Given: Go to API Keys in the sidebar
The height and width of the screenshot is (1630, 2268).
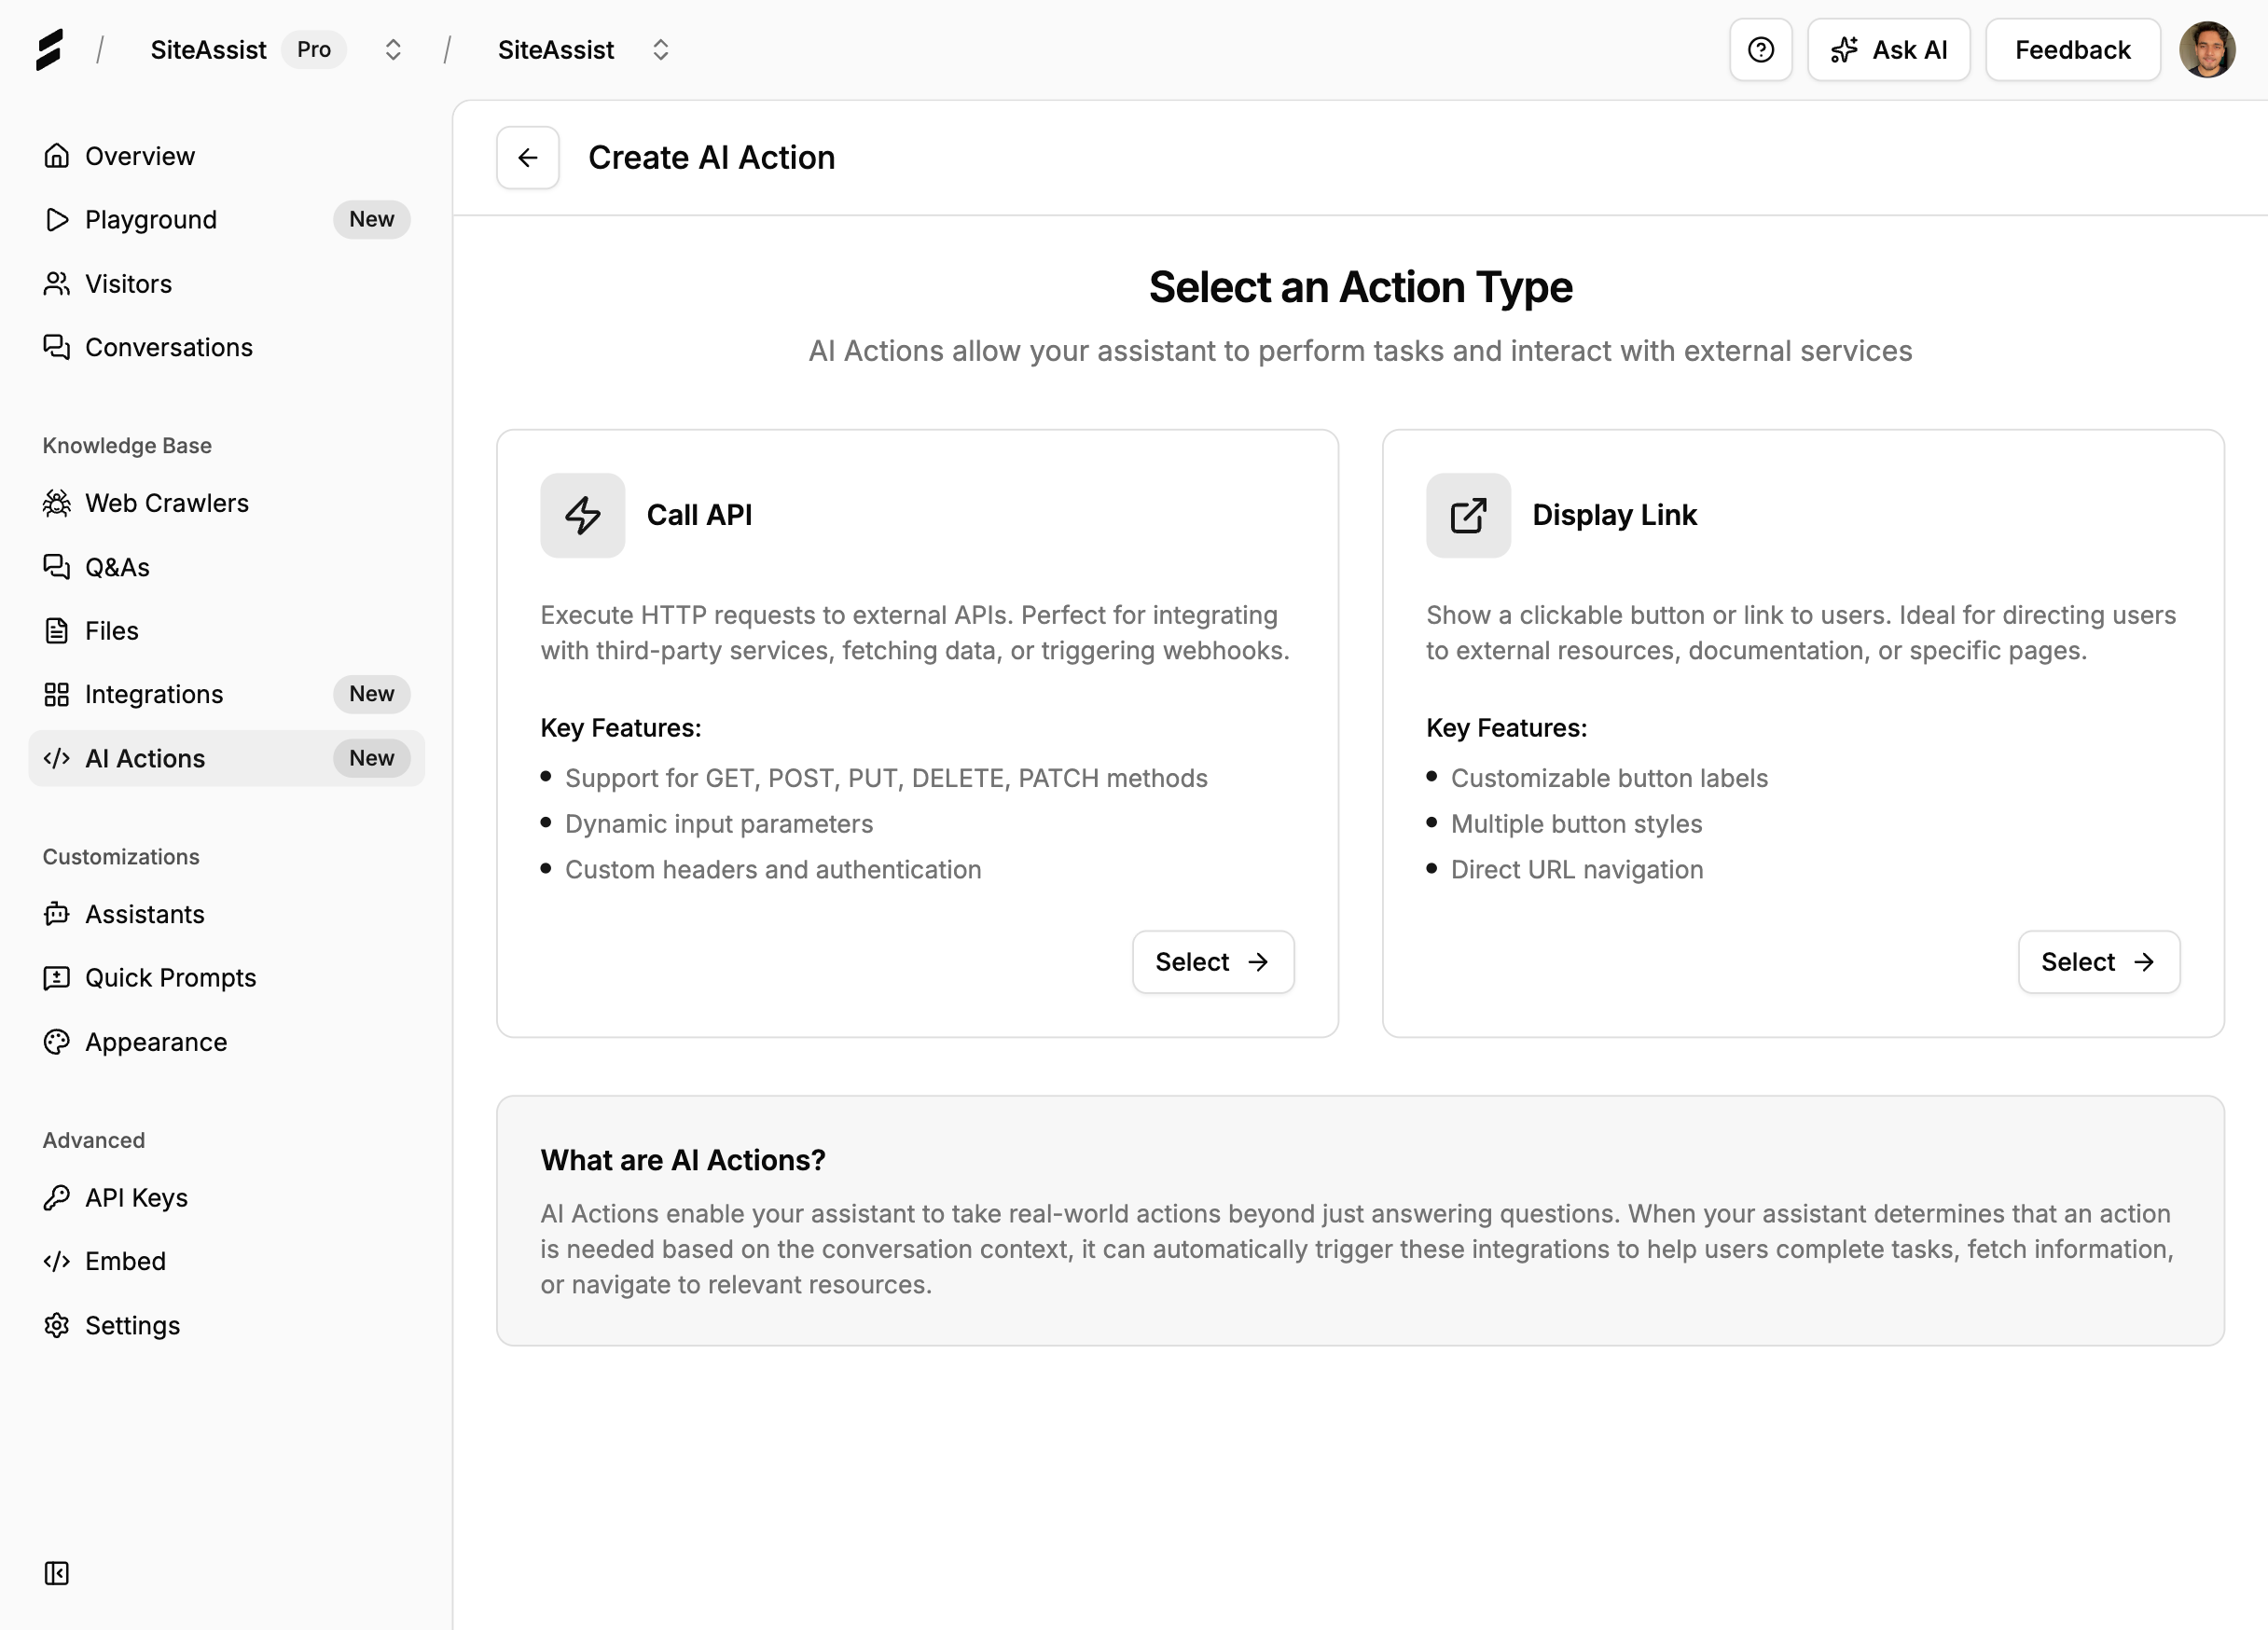Looking at the screenshot, I should coord(136,1197).
